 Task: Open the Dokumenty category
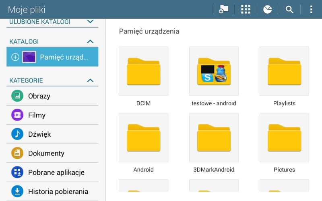pyautogui.click(x=52, y=153)
